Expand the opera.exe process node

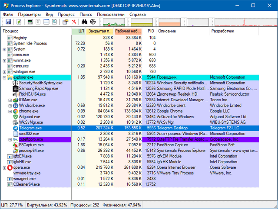coord(4,167)
